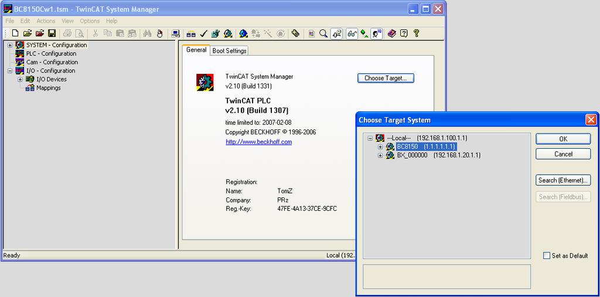Click the list view toolbar icon
Viewport: 600px width, 297px height.
point(312,33)
